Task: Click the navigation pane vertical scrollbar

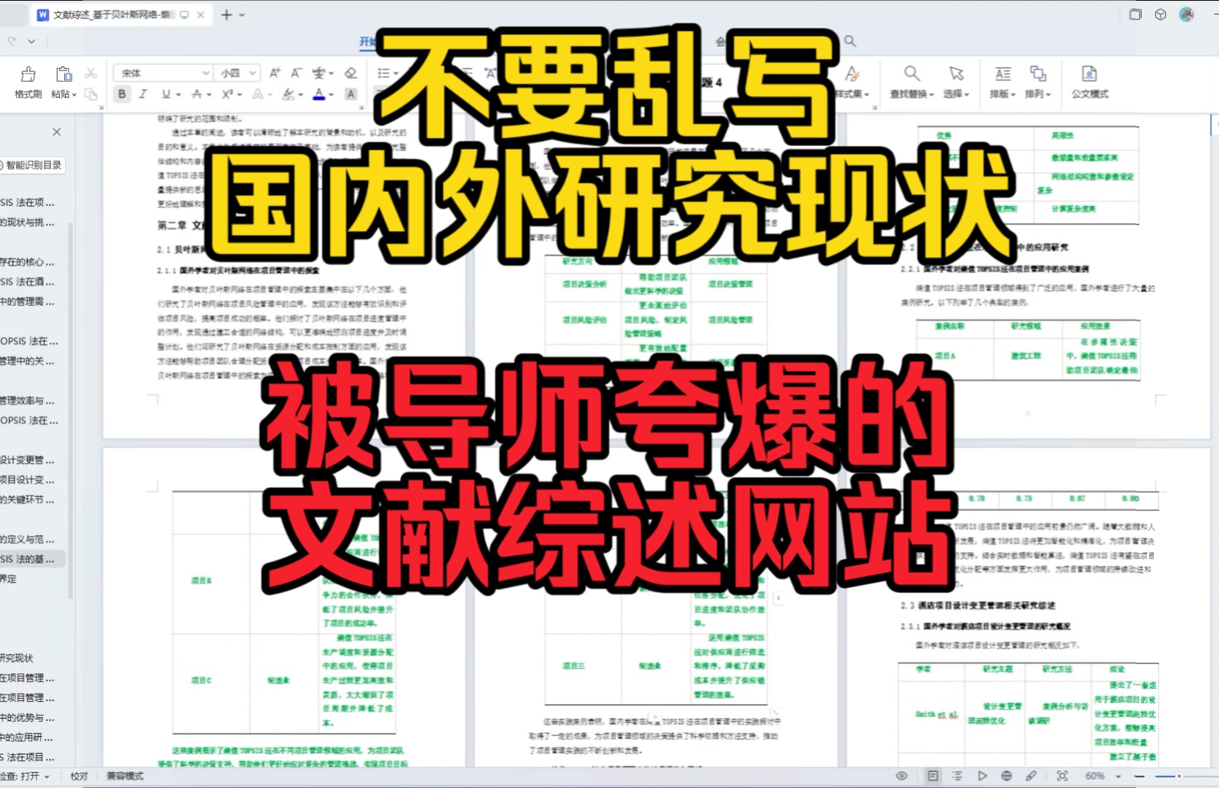Action: (x=70, y=410)
